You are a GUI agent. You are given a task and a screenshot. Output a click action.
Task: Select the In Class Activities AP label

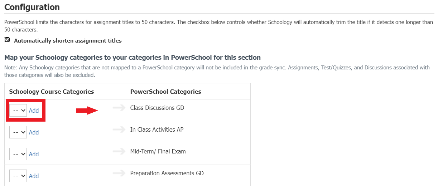[157, 129]
